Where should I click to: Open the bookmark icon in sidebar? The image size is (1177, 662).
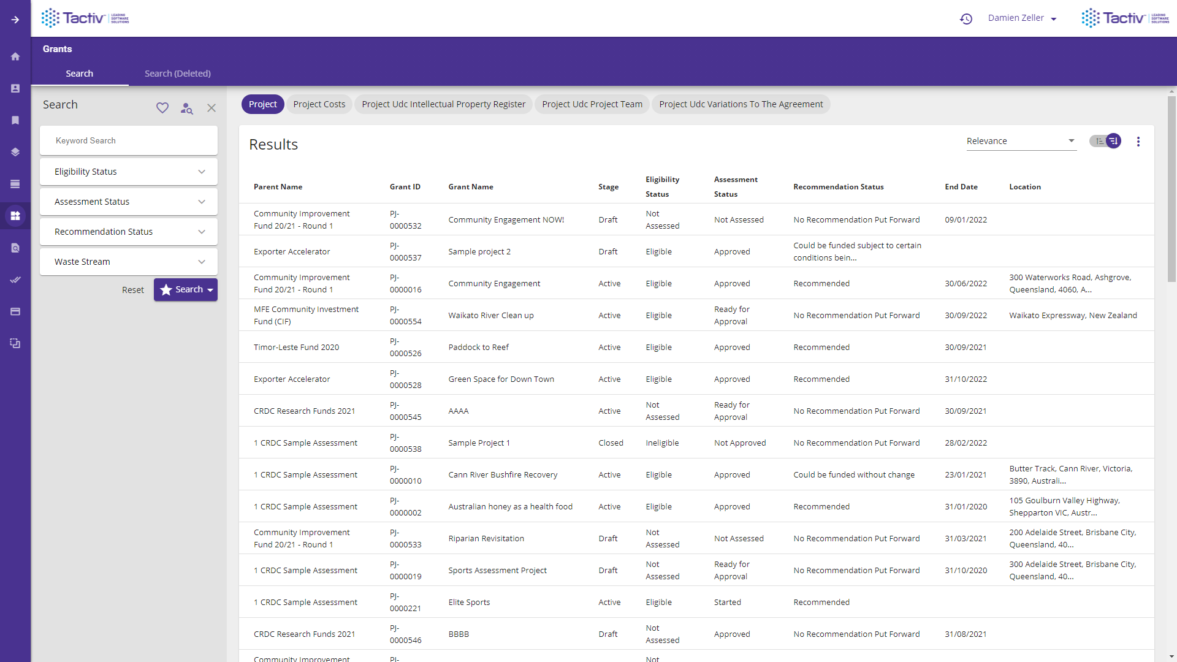pyautogui.click(x=15, y=120)
